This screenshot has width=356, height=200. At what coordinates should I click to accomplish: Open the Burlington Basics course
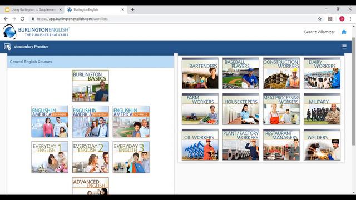pyautogui.click(x=90, y=86)
